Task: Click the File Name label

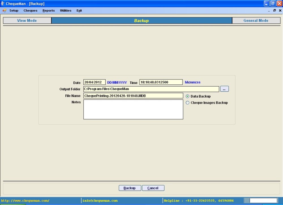Action: [73, 96]
